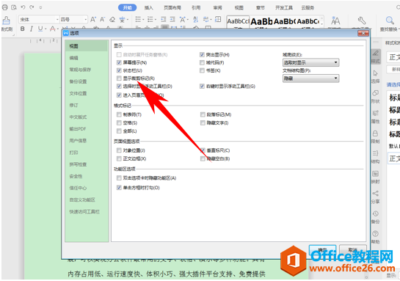
Task: Click the numbered list icon
Action: coord(150,19)
